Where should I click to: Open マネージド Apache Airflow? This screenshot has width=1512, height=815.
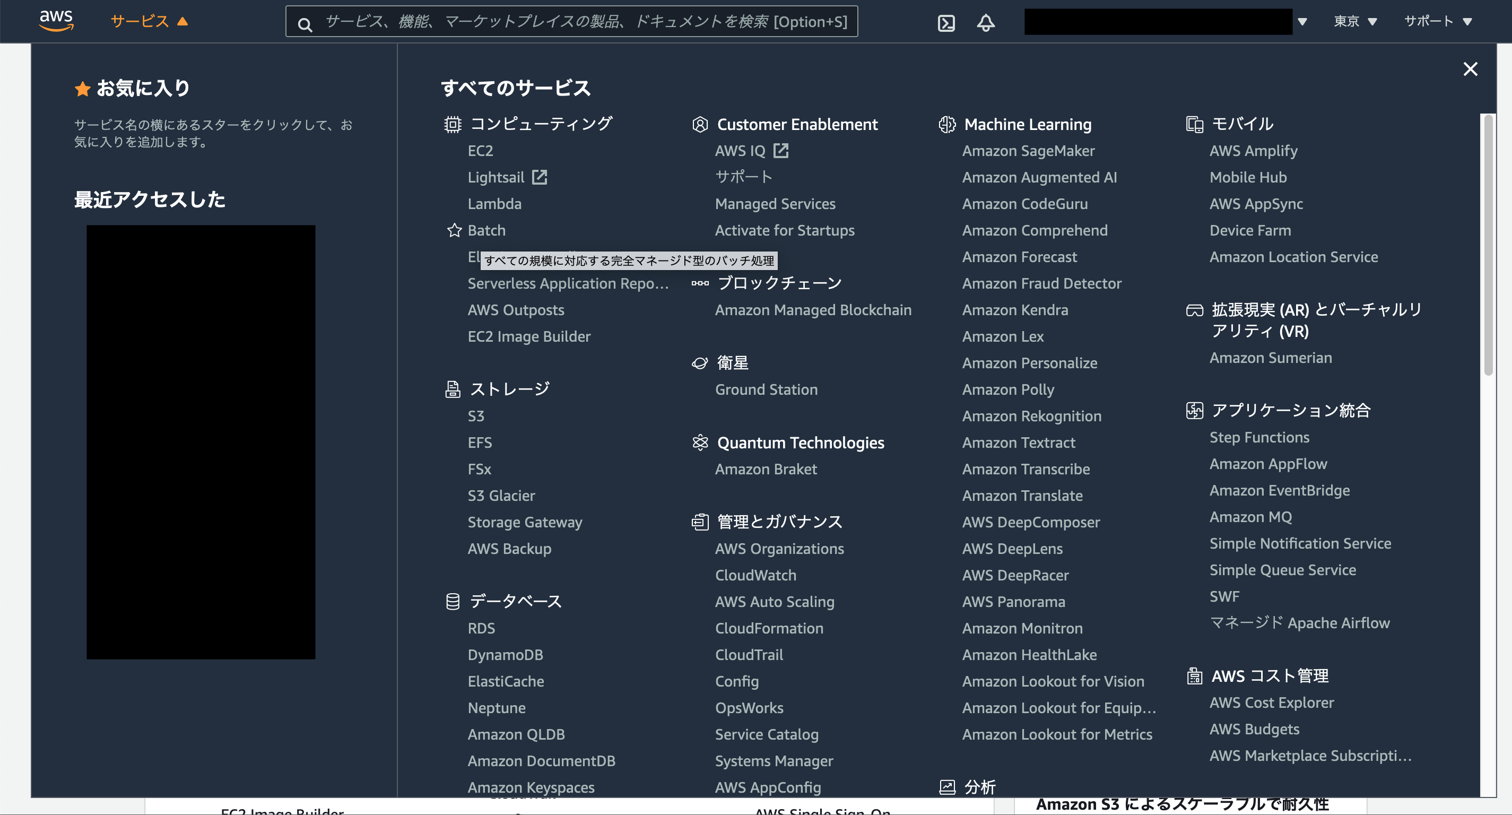tap(1299, 622)
